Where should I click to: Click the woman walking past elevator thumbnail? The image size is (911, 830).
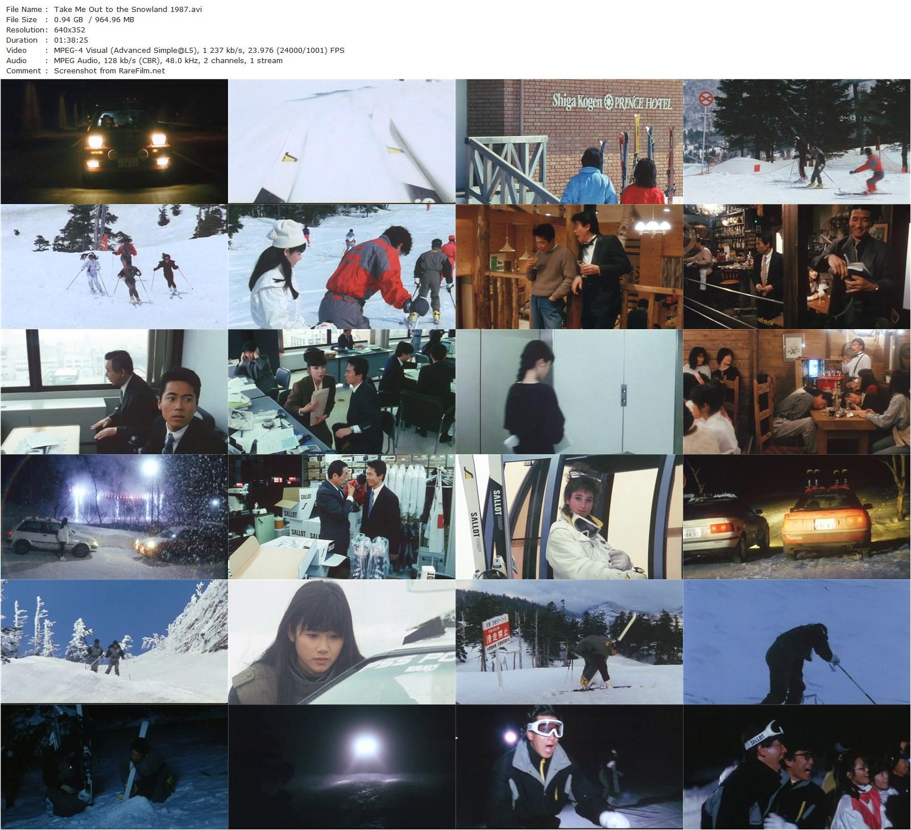569,392
